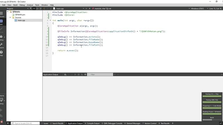The width and height of the screenshot is (223, 125).
Task: Fold the main function at line 4
Action: coord(50,20)
